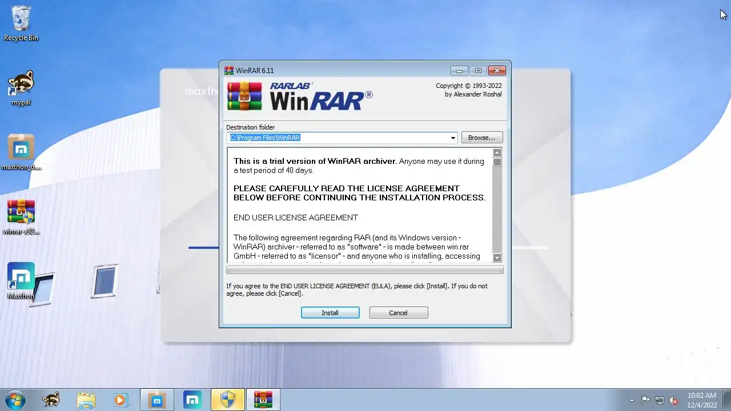Open Action Center flag tray icon
The width and height of the screenshot is (731, 411).
pyautogui.click(x=645, y=400)
